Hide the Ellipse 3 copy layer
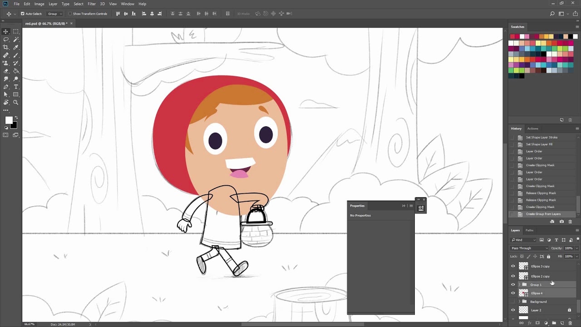Screen dimensions: 581x327 [513, 266]
